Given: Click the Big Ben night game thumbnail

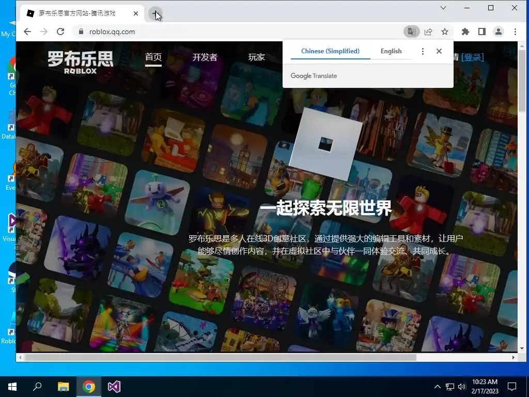Looking at the screenshot, I should [235, 157].
